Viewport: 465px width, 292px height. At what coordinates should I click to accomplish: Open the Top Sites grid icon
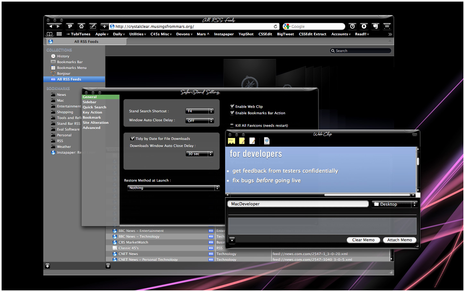[x=59, y=34]
